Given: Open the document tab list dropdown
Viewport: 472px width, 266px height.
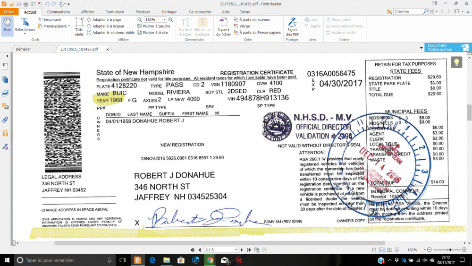Looking at the screenshot, I should (421, 48).
